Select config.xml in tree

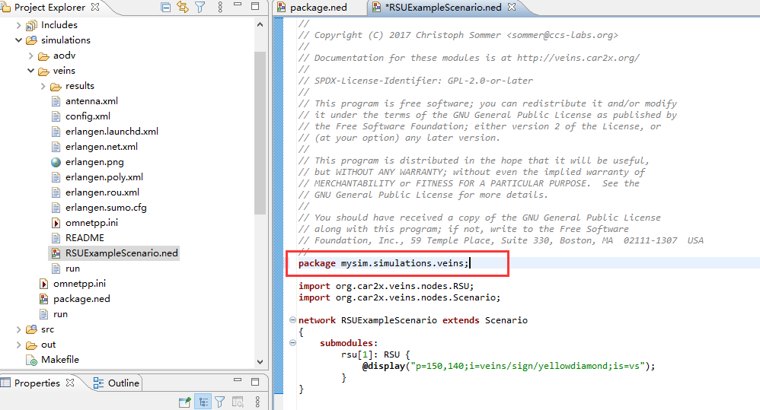88,116
